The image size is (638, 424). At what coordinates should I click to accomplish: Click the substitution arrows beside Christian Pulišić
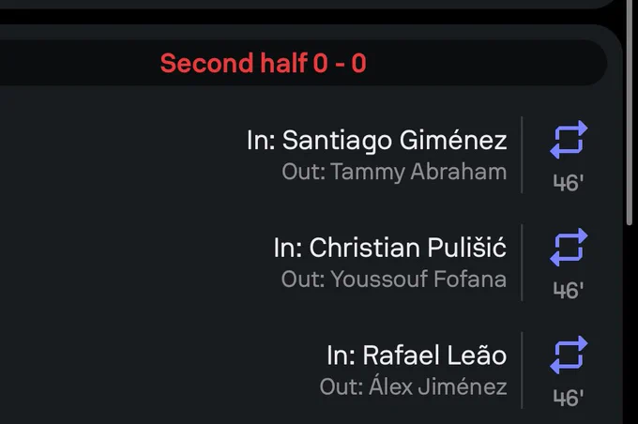569,247
